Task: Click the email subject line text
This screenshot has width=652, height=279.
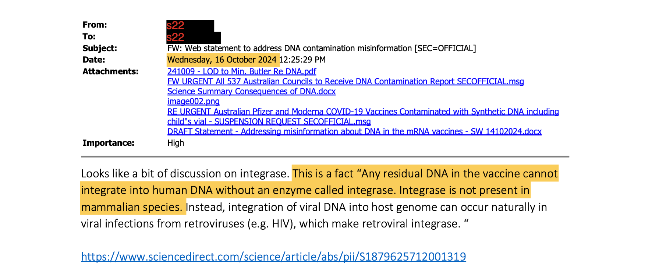Action: [322, 48]
